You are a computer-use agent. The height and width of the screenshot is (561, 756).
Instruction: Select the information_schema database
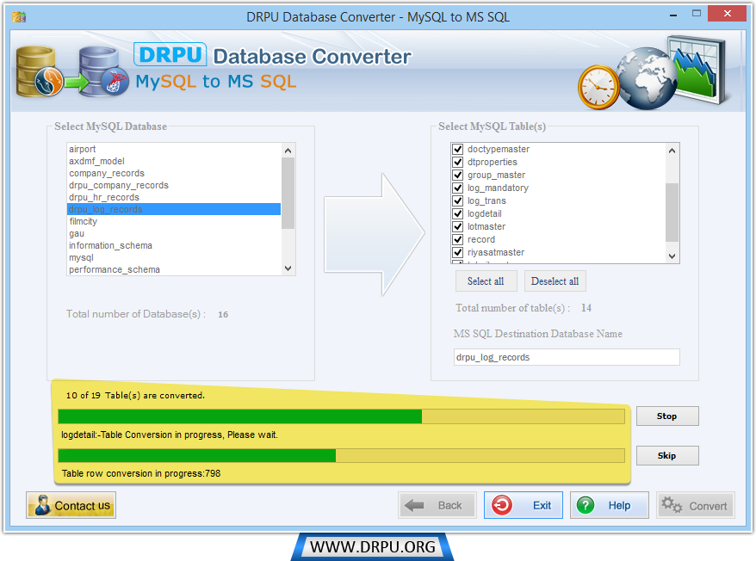point(174,246)
